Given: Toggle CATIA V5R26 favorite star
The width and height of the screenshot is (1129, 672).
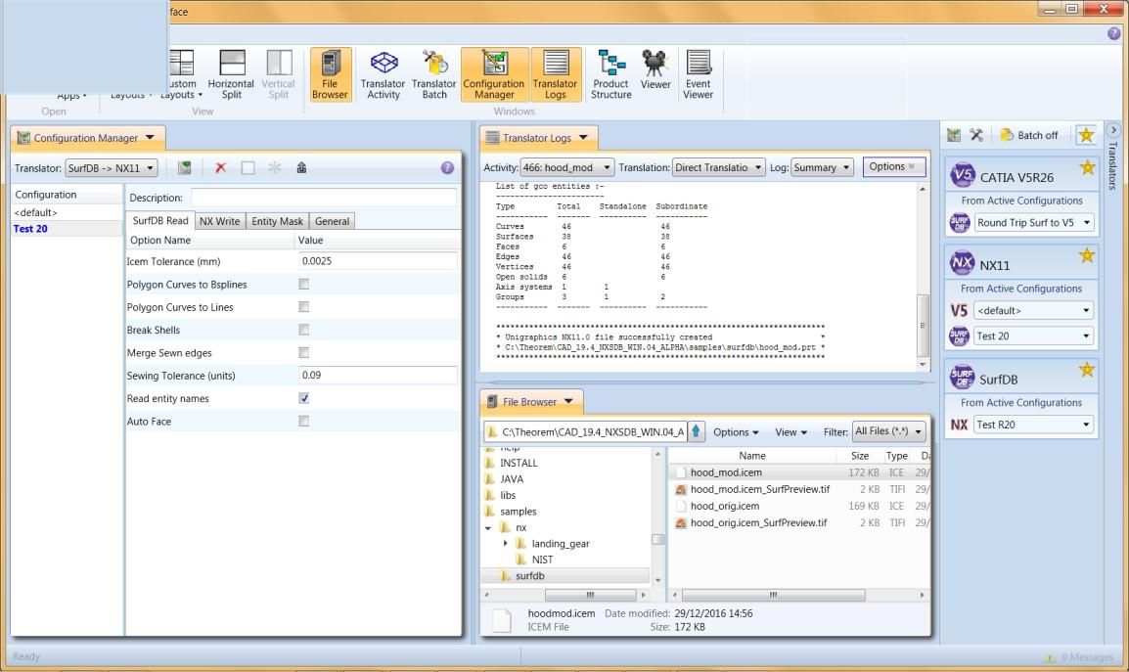Looking at the screenshot, I should [x=1087, y=168].
